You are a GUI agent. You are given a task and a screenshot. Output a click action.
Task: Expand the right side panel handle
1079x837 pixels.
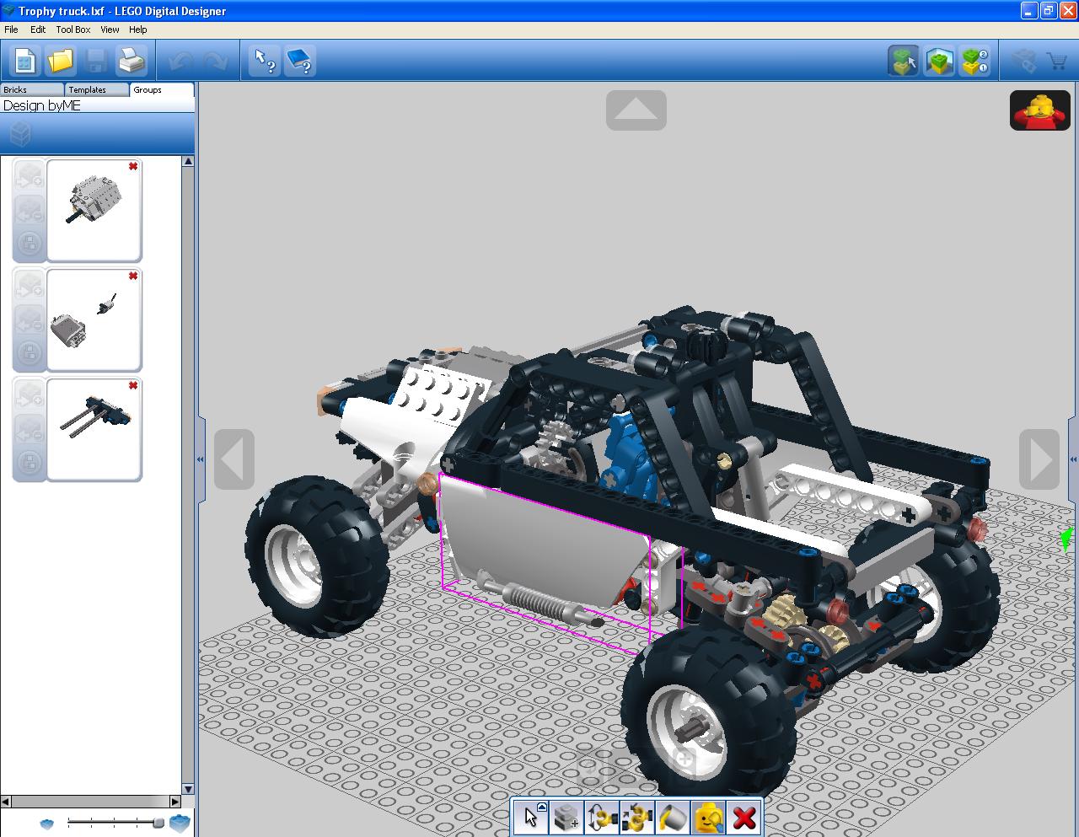click(x=1073, y=459)
